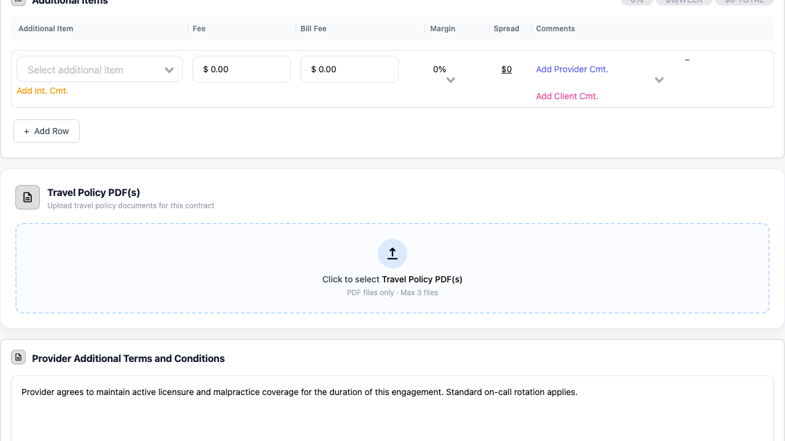
Task: Focus the Fee amount input field
Action: [242, 69]
